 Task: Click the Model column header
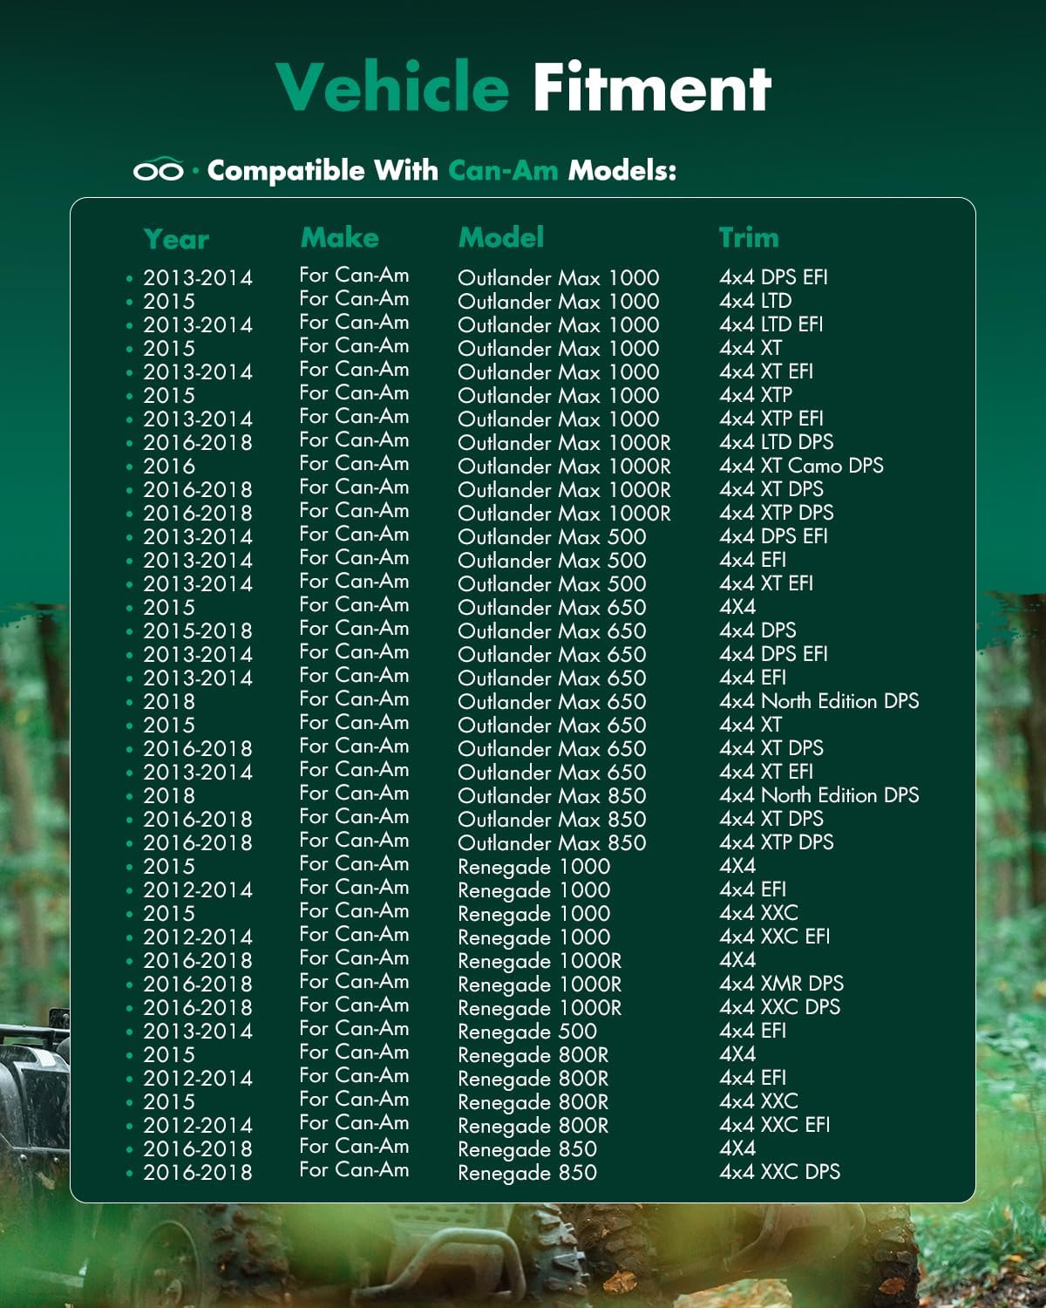pyautogui.click(x=501, y=237)
